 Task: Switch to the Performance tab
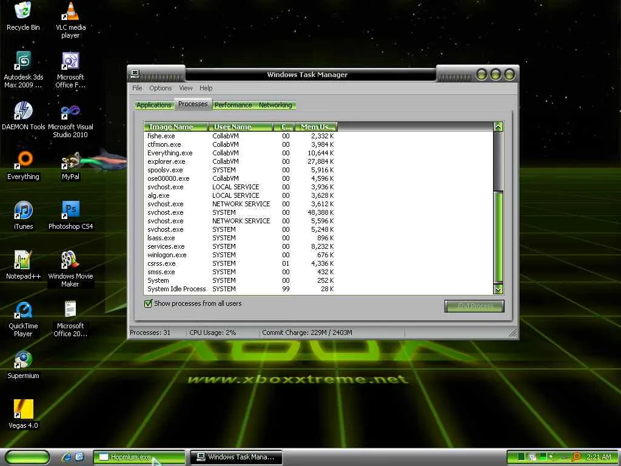[x=233, y=105]
